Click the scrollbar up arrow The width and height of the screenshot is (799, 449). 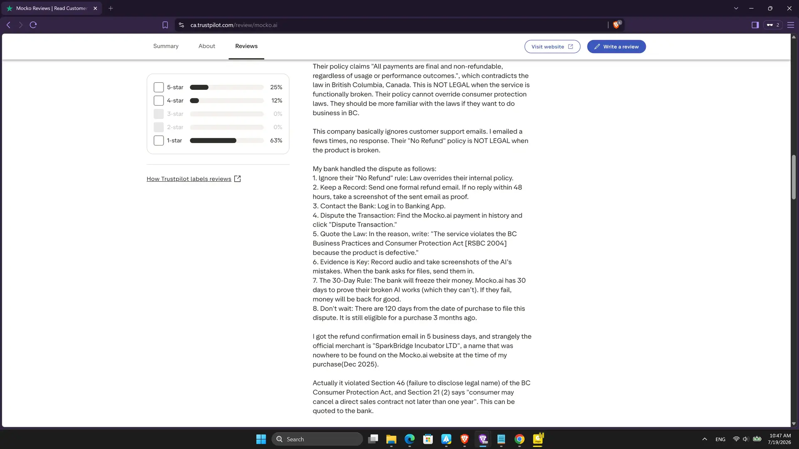click(794, 37)
